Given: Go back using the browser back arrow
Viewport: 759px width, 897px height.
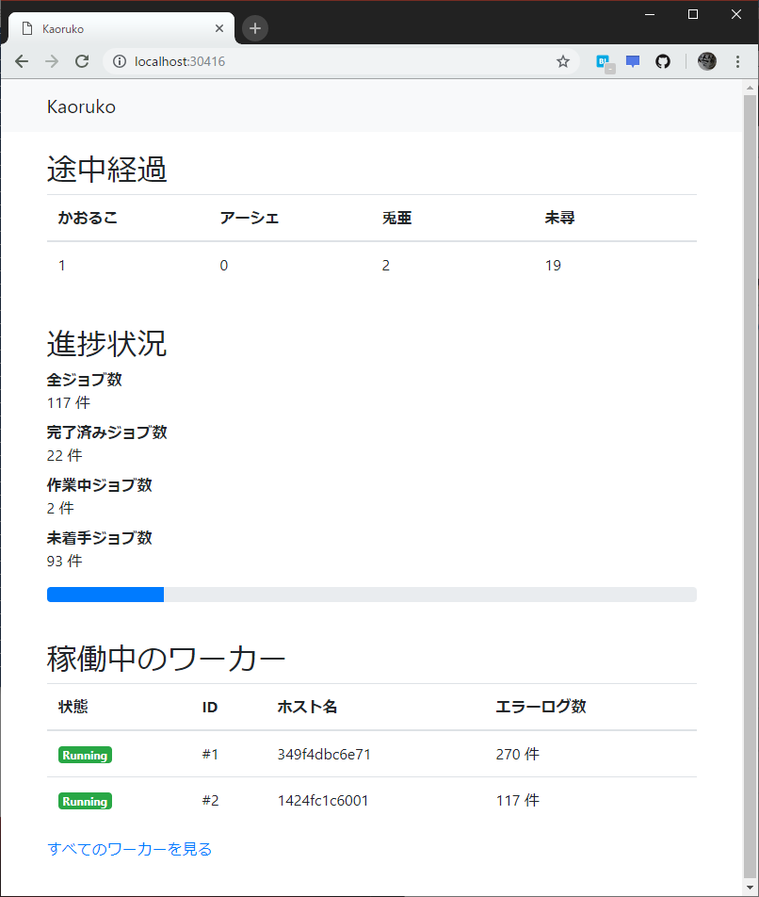Looking at the screenshot, I should coord(22,61).
